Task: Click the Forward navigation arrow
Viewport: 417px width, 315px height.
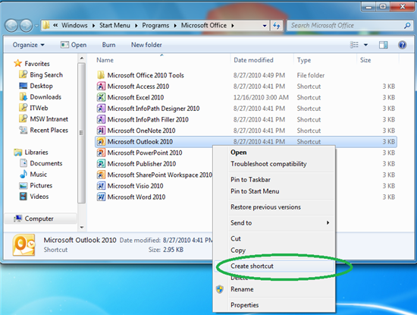Action: (26, 26)
